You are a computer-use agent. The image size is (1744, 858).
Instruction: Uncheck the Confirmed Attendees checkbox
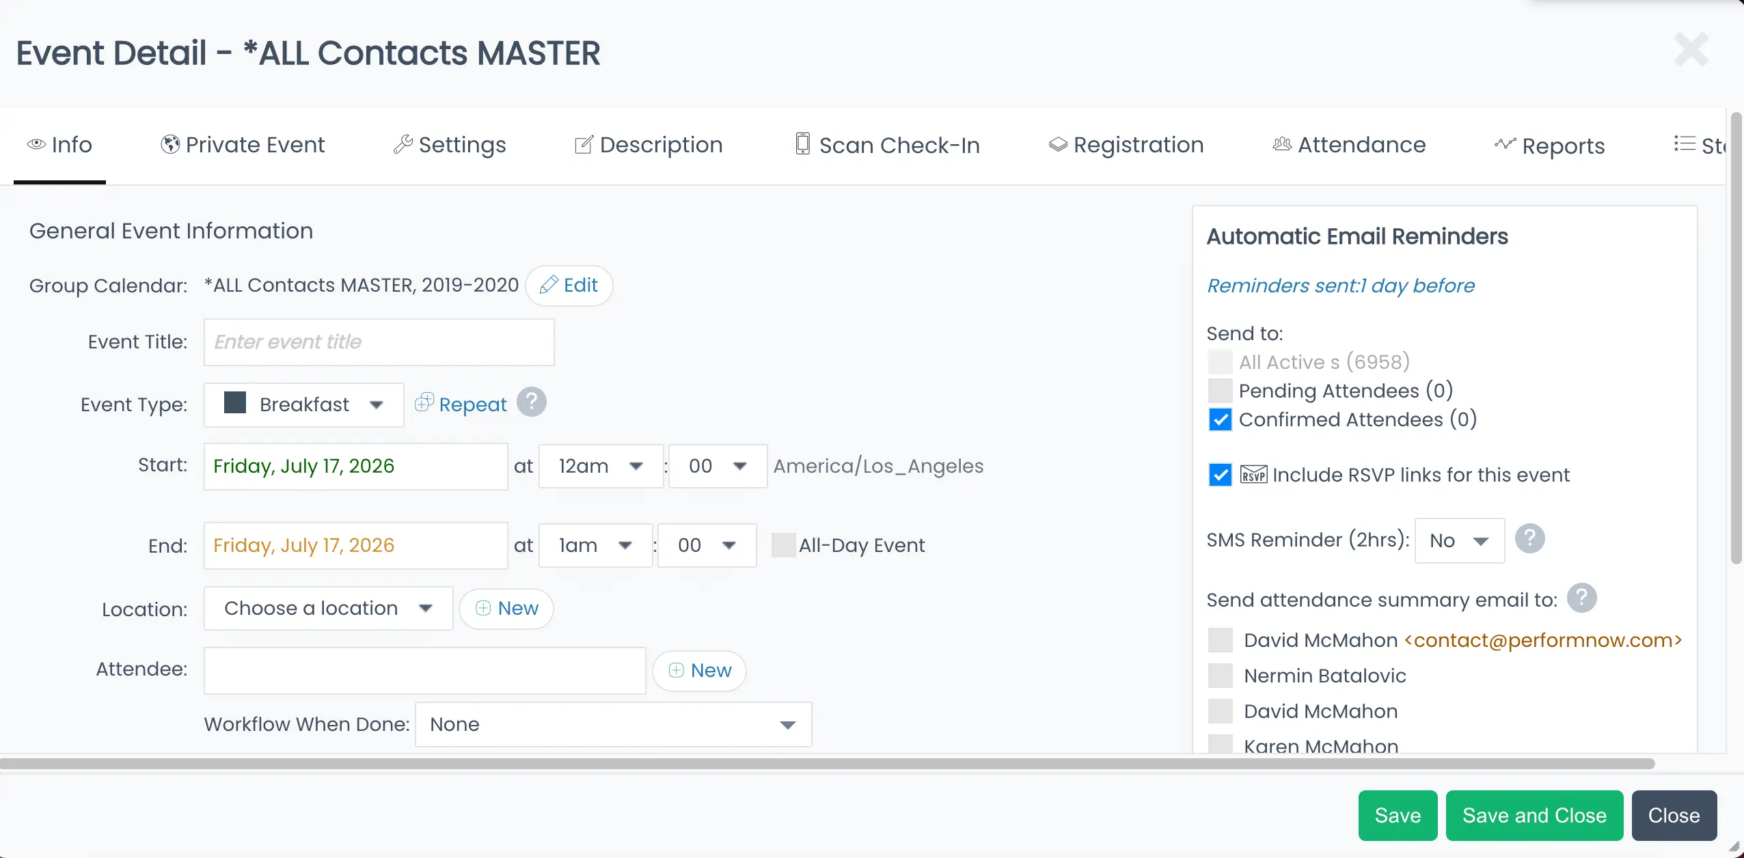point(1221,419)
